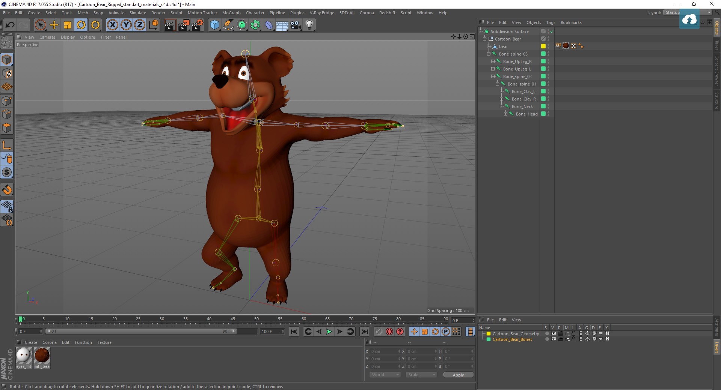This screenshot has width=721, height=390.
Task: Click the X position input field
Action: coord(385,351)
